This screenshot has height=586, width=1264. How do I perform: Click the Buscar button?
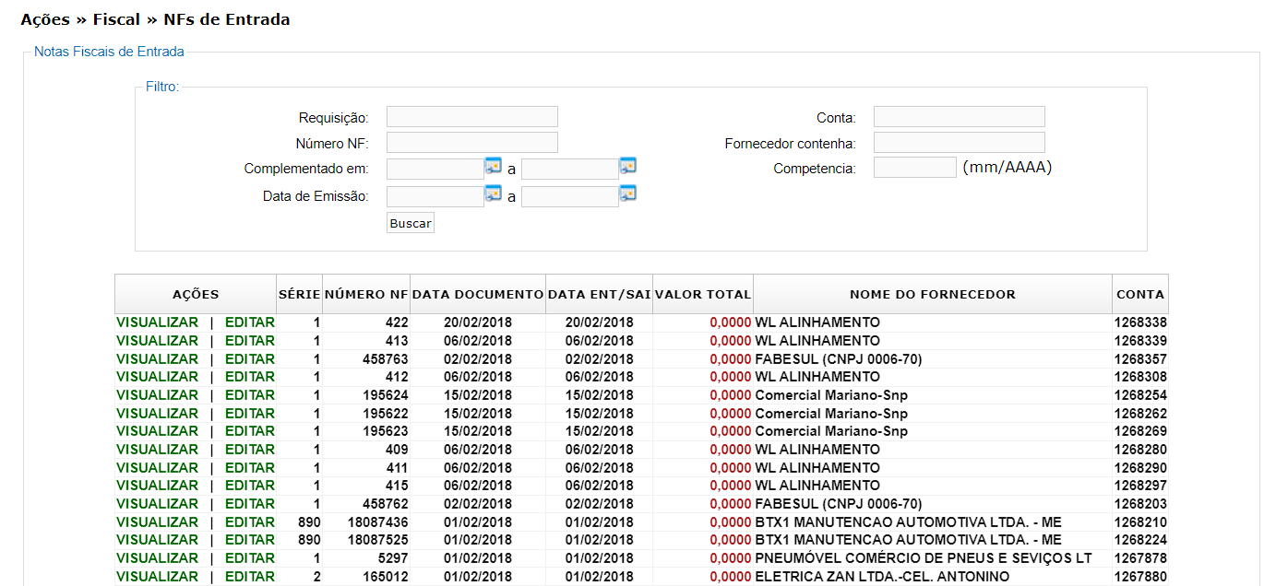coord(410,224)
